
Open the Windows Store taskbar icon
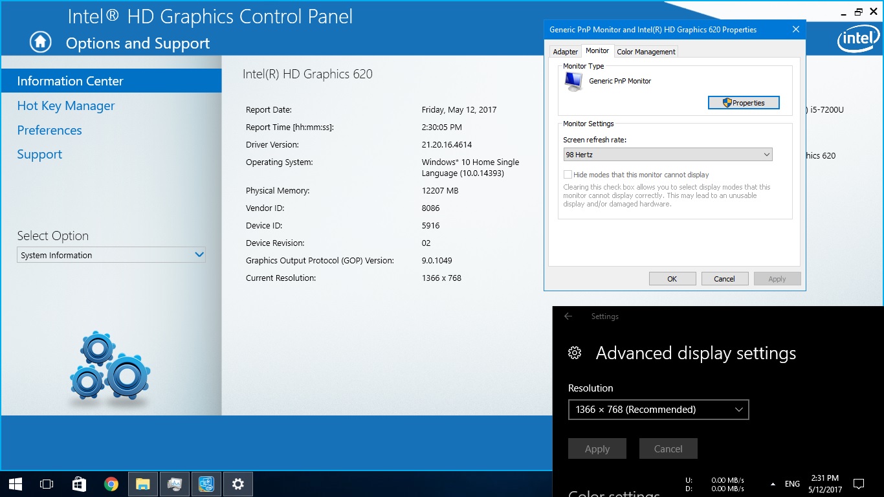(79, 483)
